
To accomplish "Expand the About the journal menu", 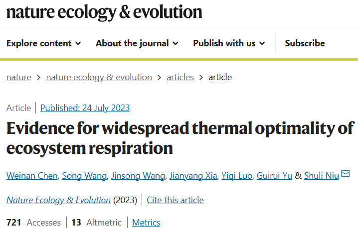I will [x=137, y=43].
